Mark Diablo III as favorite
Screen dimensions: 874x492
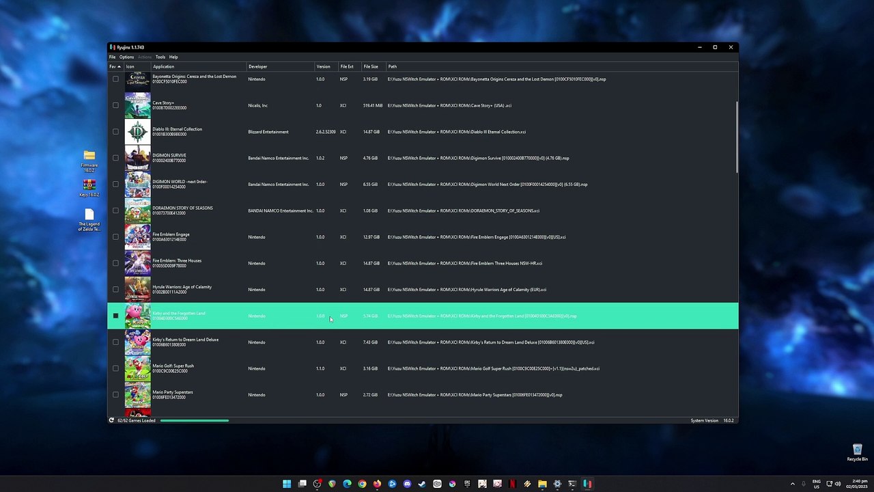point(115,132)
